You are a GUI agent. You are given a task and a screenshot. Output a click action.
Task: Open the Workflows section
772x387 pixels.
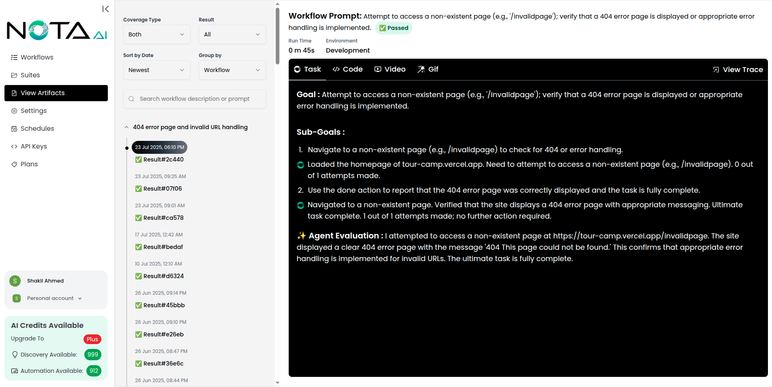(36, 57)
